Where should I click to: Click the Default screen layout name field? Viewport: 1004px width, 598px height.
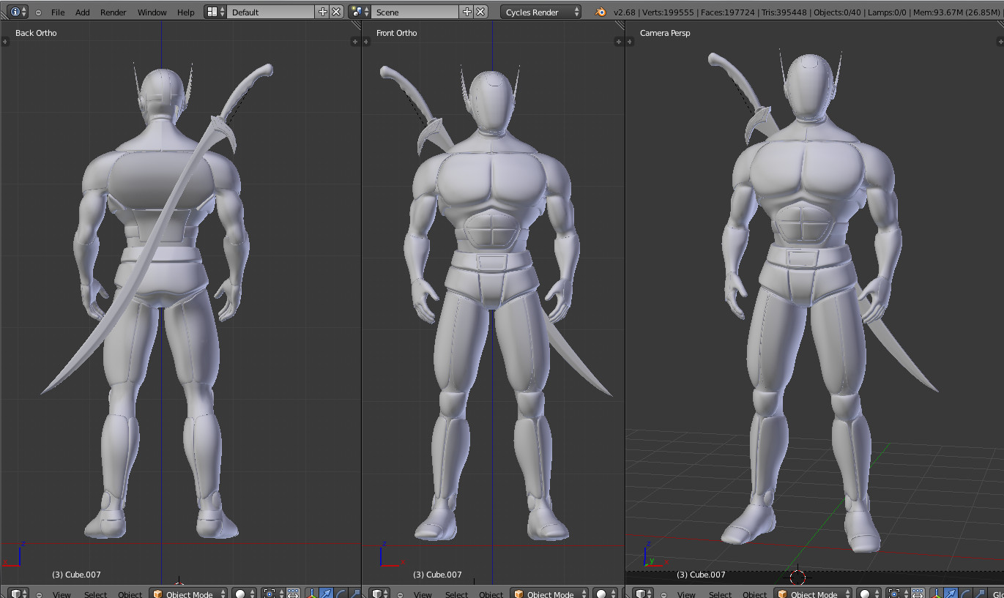[x=271, y=12]
